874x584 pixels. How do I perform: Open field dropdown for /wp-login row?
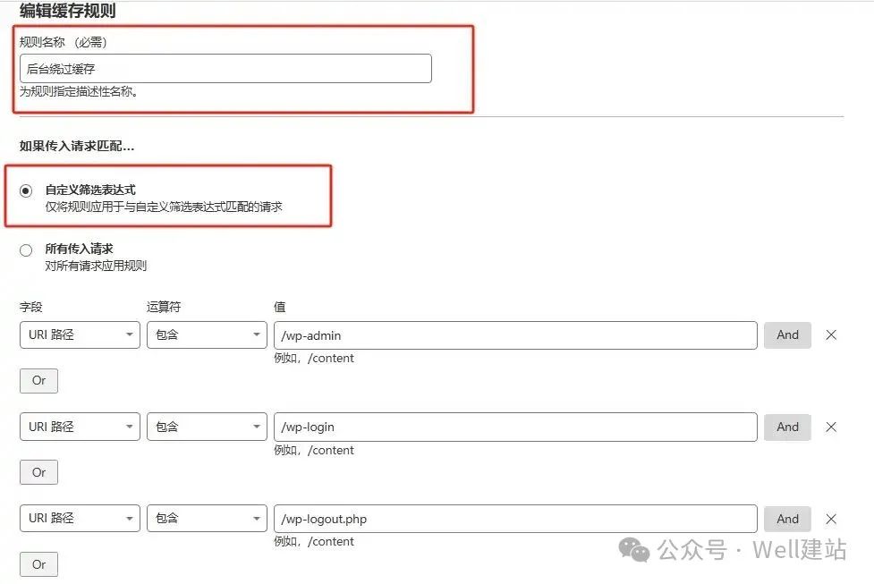pos(80,427)
